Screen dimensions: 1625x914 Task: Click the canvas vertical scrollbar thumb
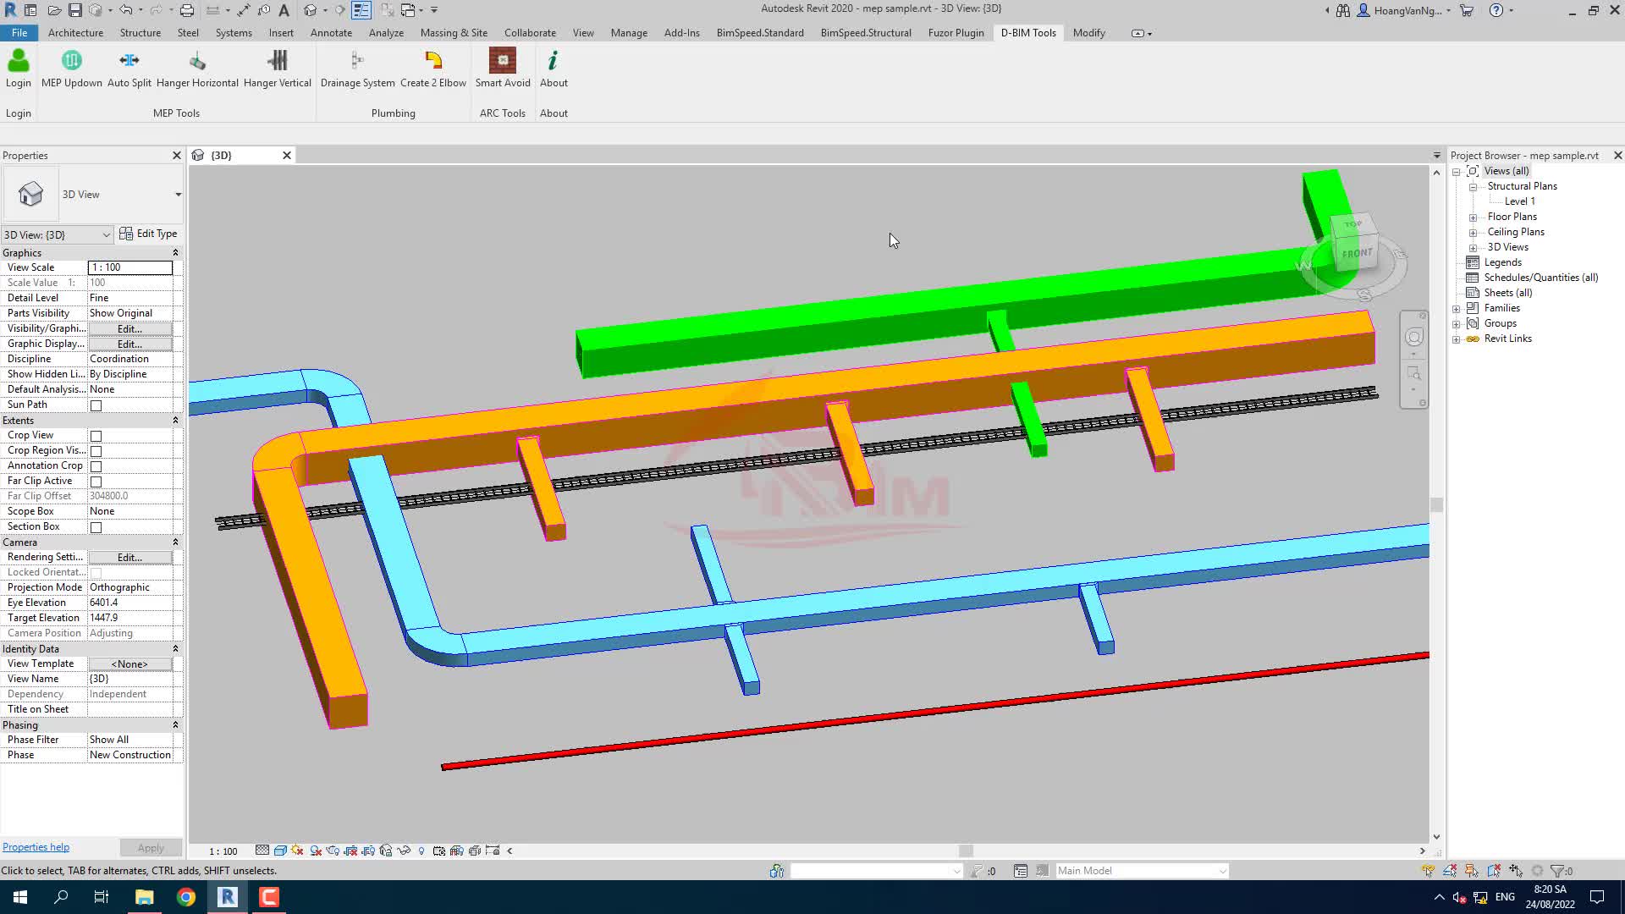[x=1436, y=504]
